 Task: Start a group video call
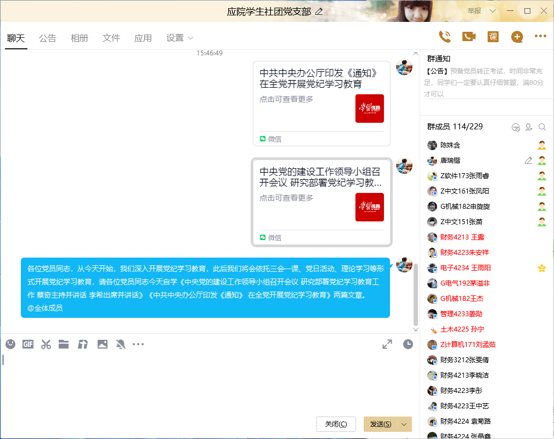468,37
